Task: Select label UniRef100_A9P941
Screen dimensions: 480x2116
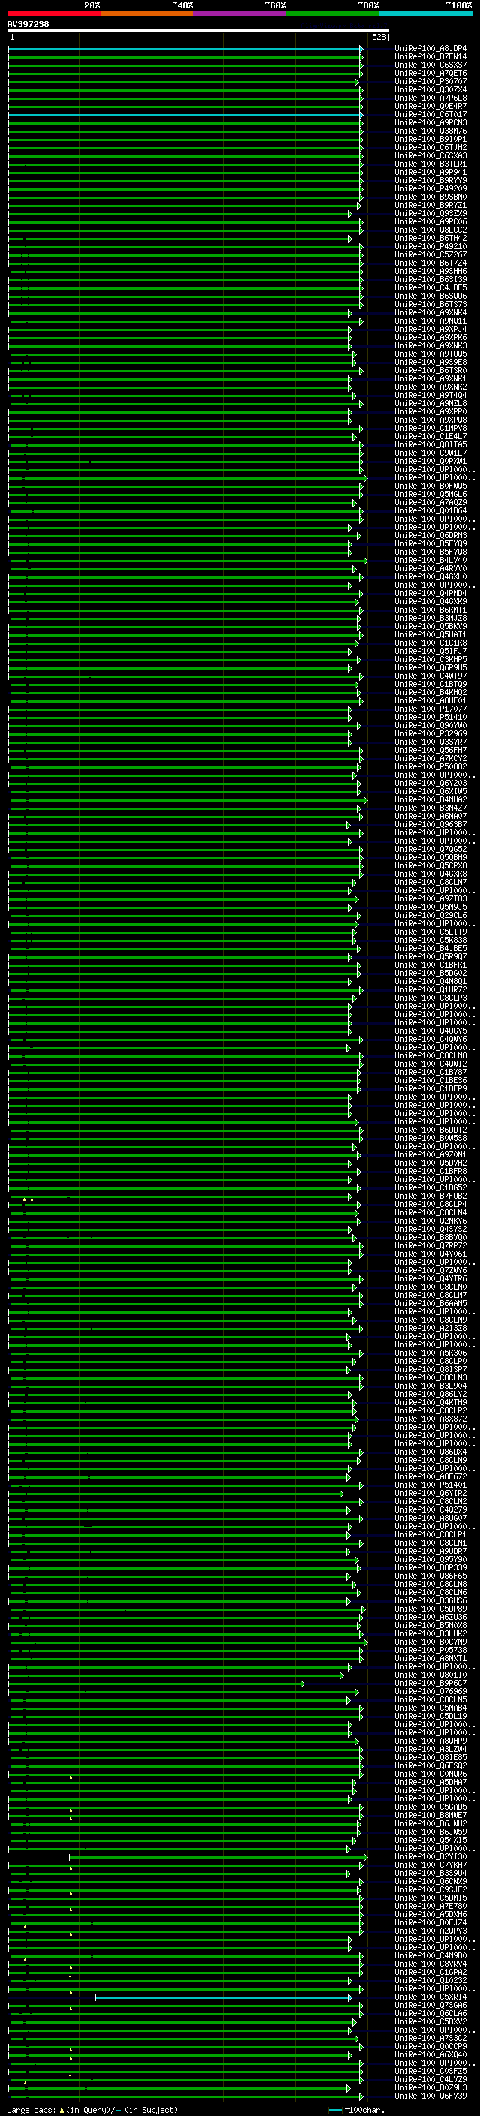Action: pos(430,173)
